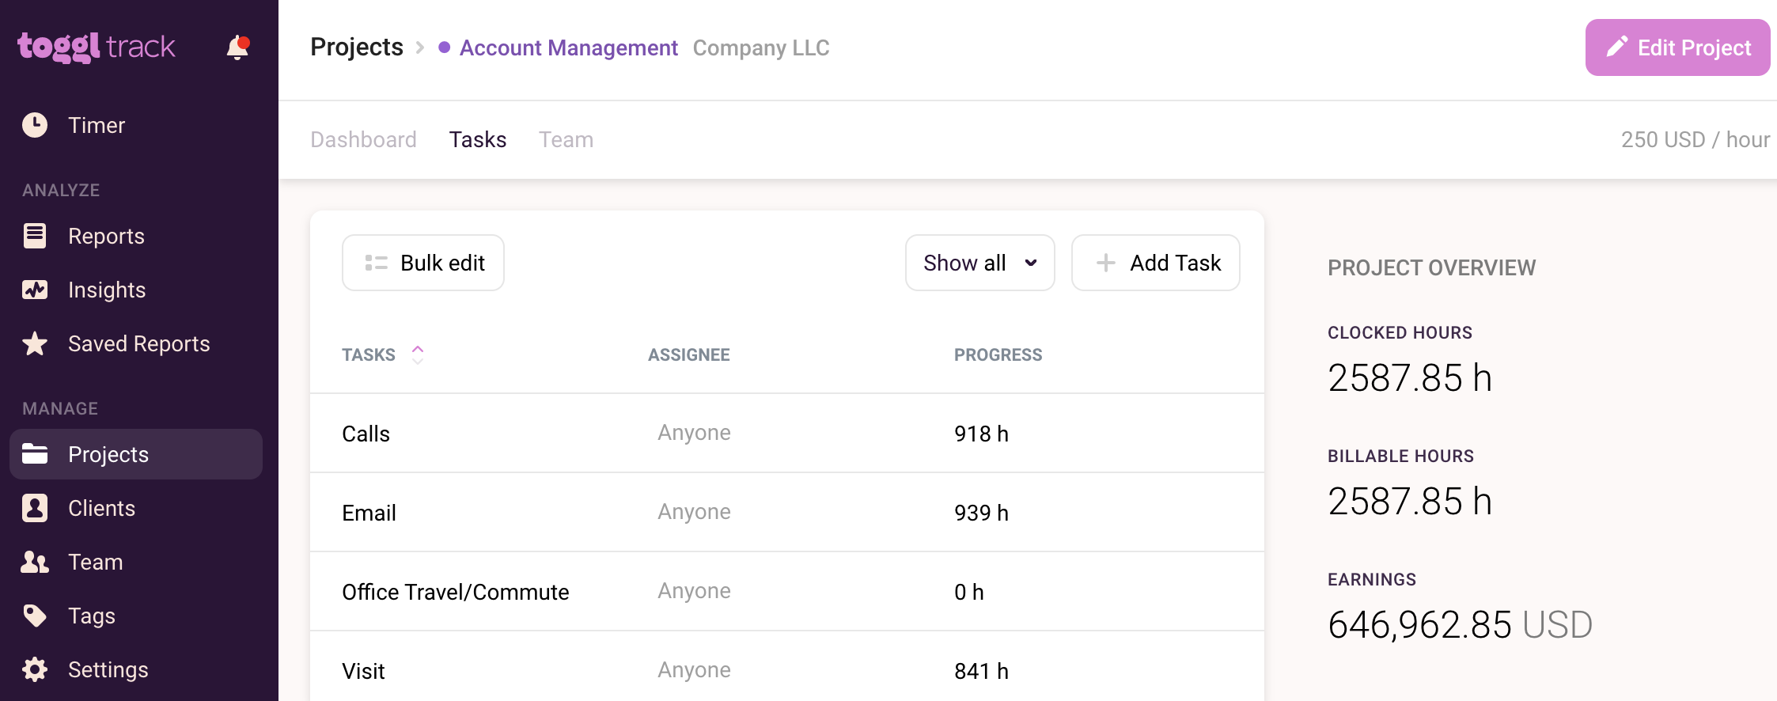Sort by the Tasks column arrow
Screen dimensions: 1777x701
click(x=418, y=354)
